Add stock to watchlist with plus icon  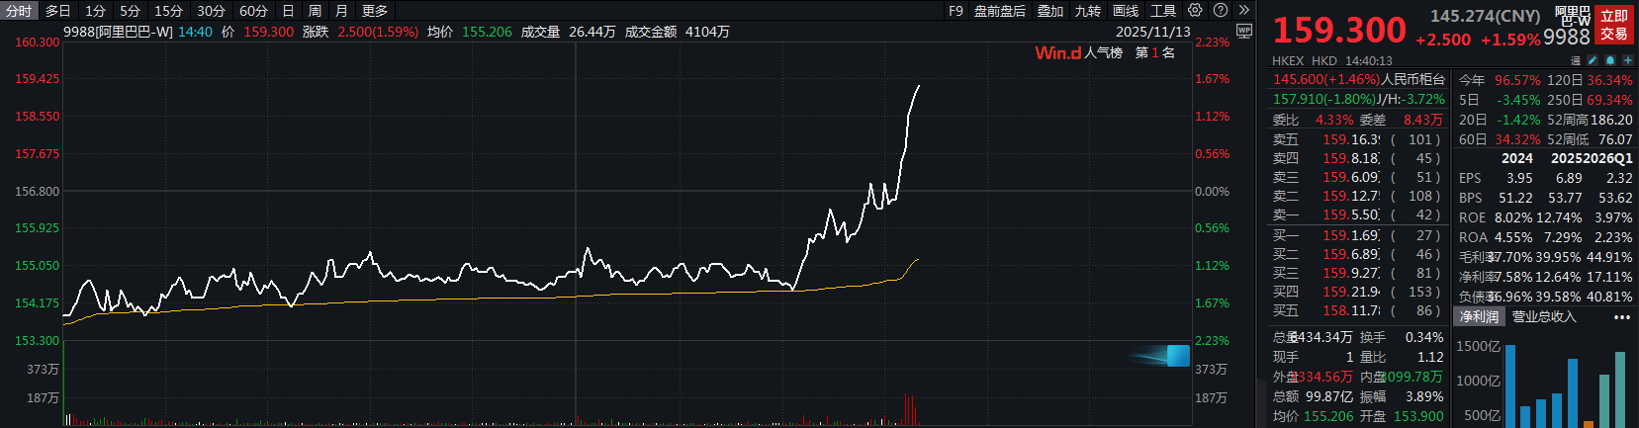pyautogui.click(x=1627, y=60)
